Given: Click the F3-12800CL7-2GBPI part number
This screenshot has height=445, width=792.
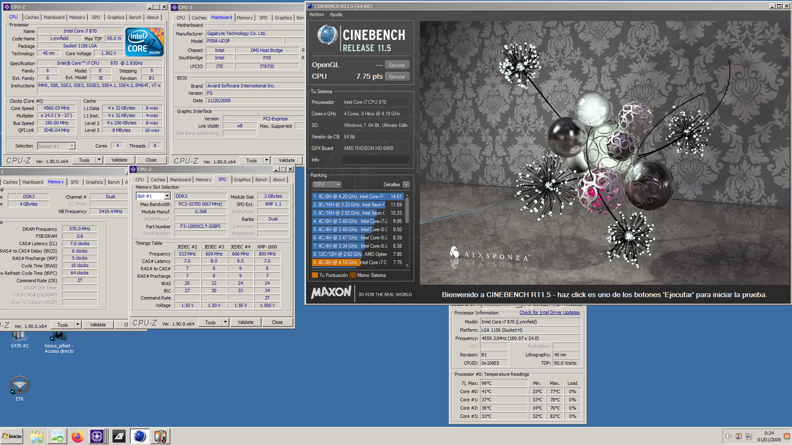Looking at the screenshot, I should tap(200, 226).
